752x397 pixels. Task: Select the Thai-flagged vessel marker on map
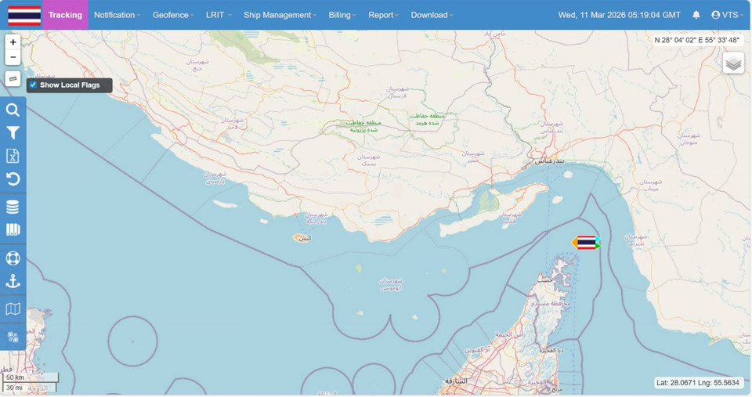[585, 243]
